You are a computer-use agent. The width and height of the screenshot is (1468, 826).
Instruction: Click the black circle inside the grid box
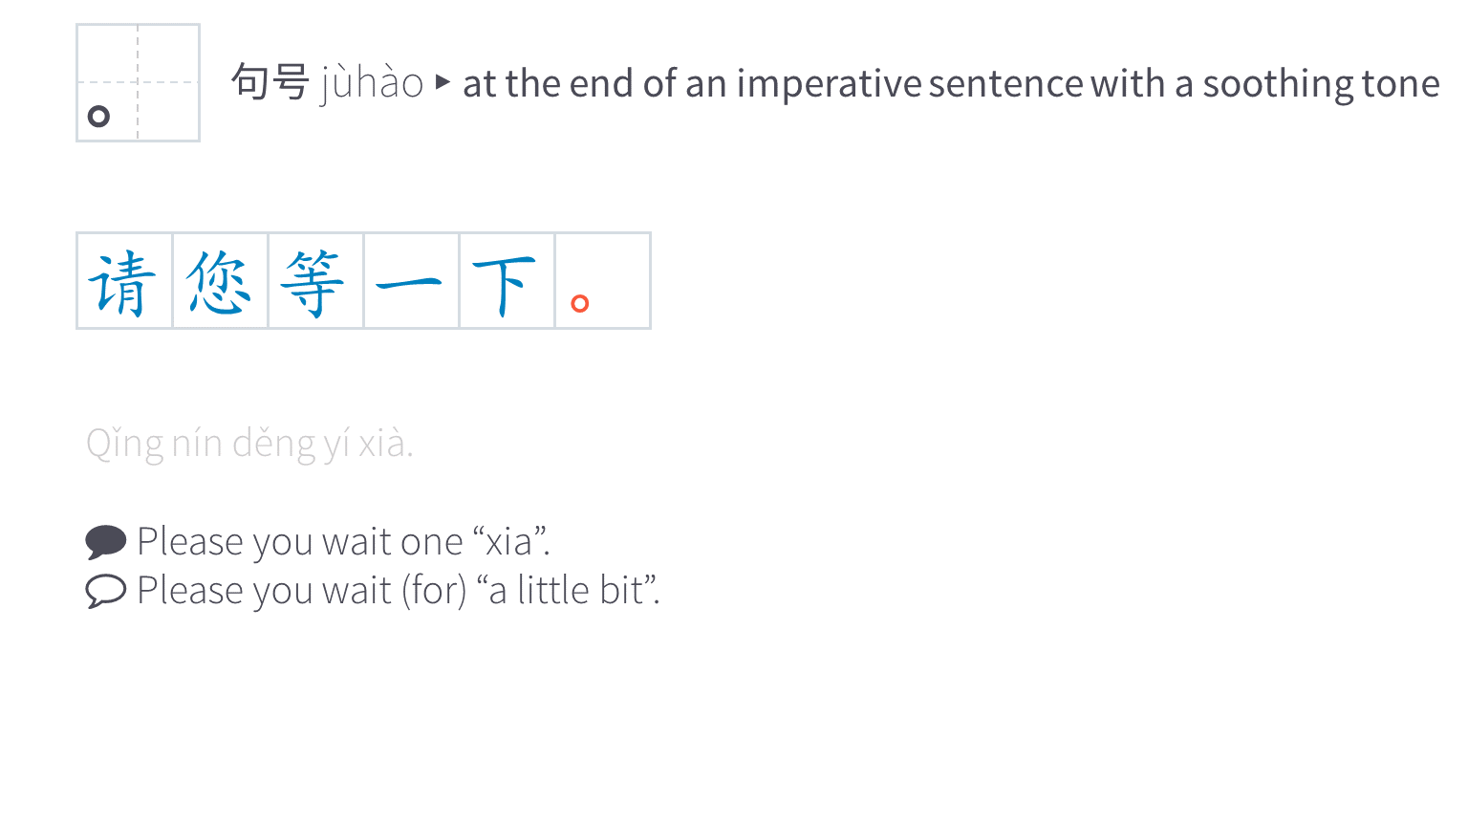click(98, 117)
